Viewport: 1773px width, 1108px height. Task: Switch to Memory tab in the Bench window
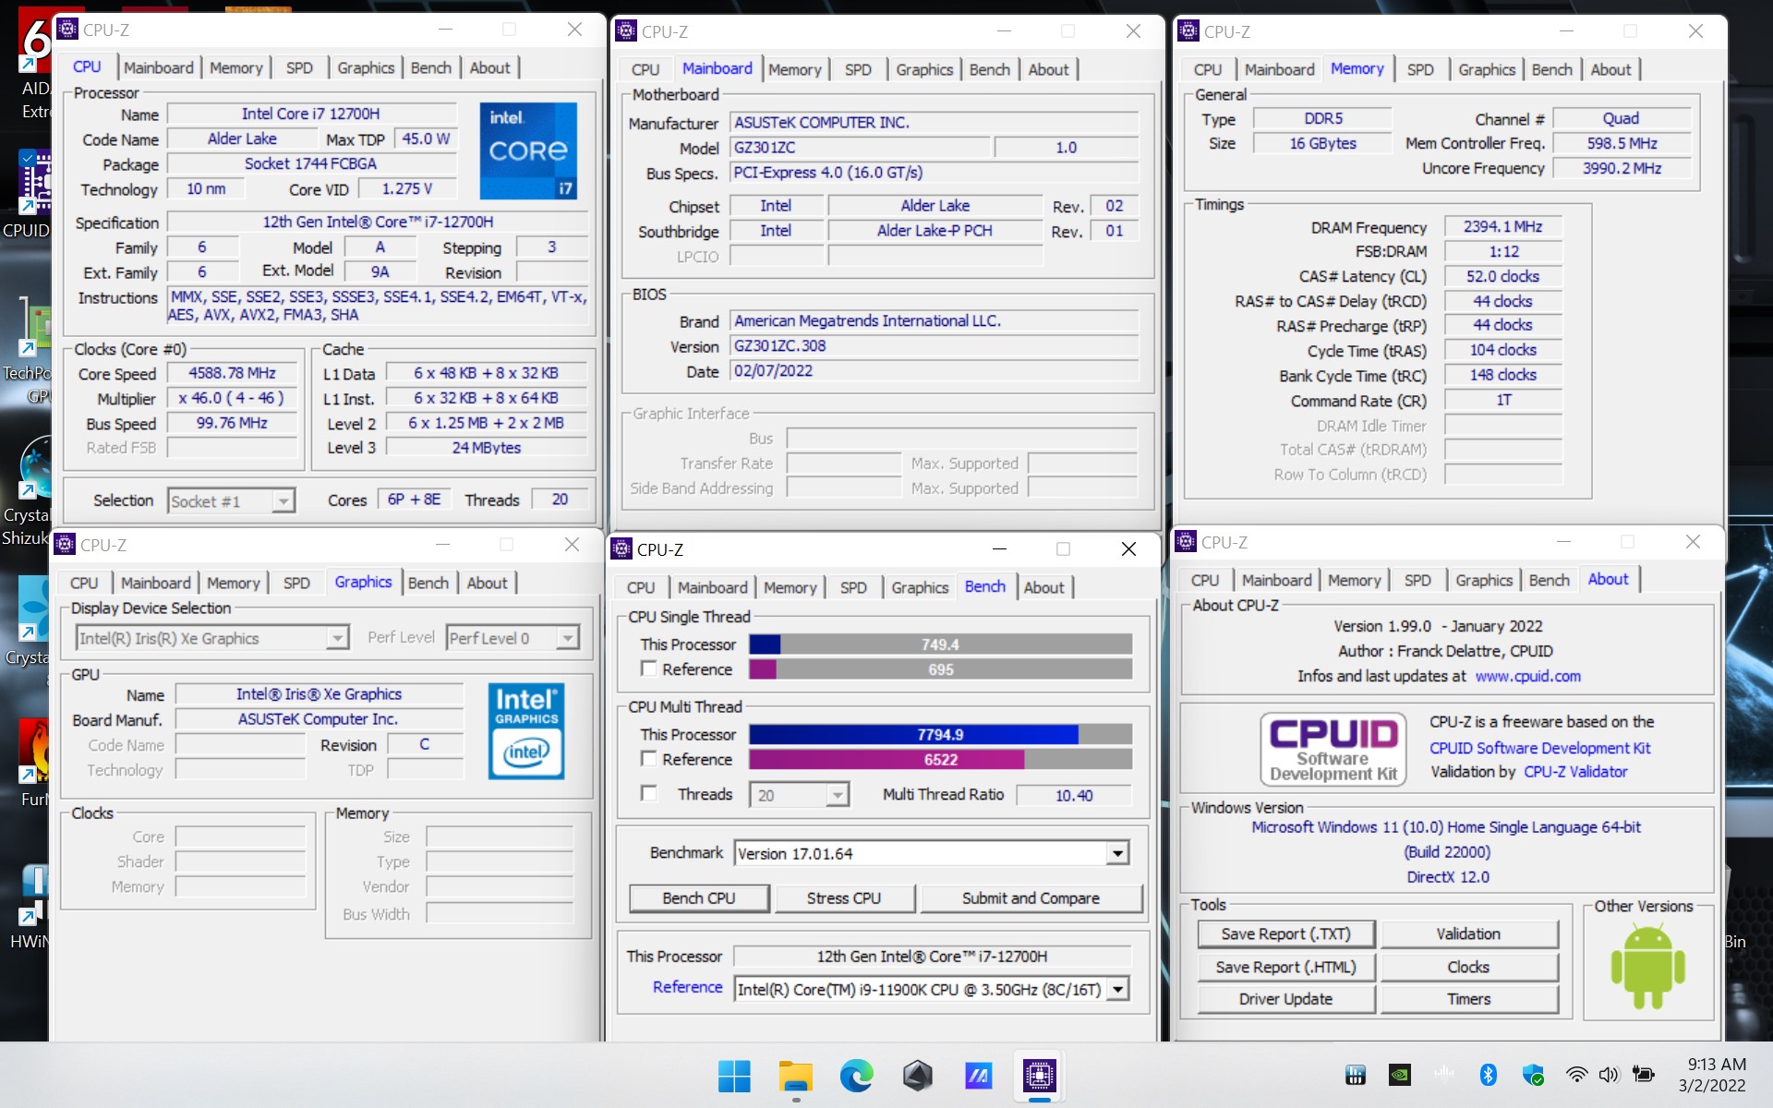(790, 587)
